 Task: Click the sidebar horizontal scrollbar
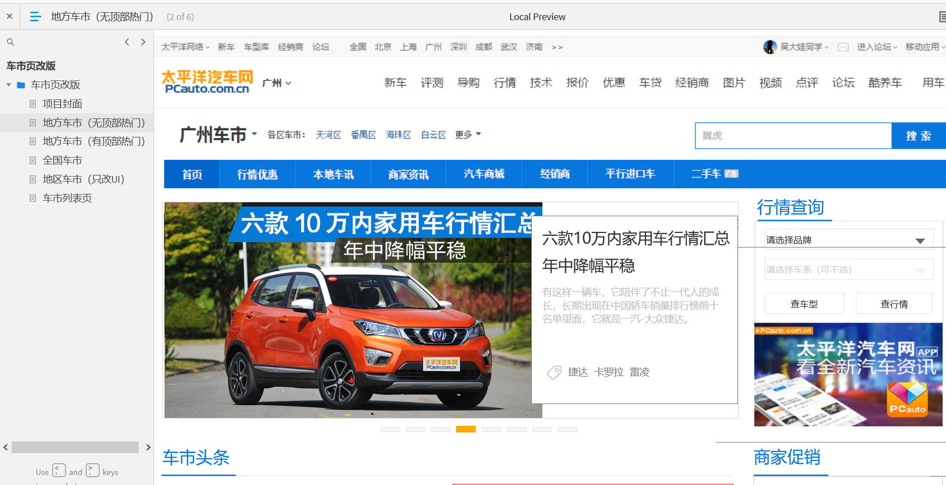pos(75,447)
